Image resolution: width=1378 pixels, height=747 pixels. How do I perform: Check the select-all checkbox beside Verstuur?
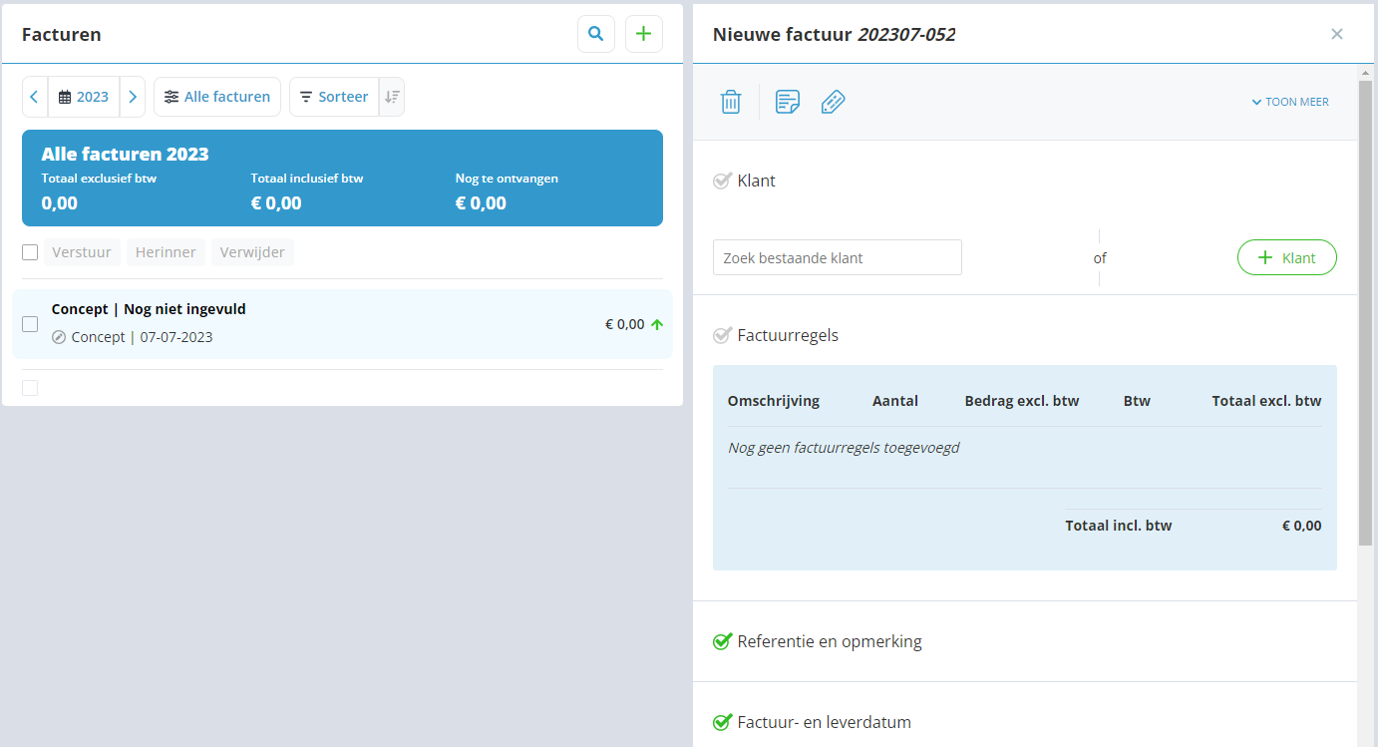click(30, 252)
